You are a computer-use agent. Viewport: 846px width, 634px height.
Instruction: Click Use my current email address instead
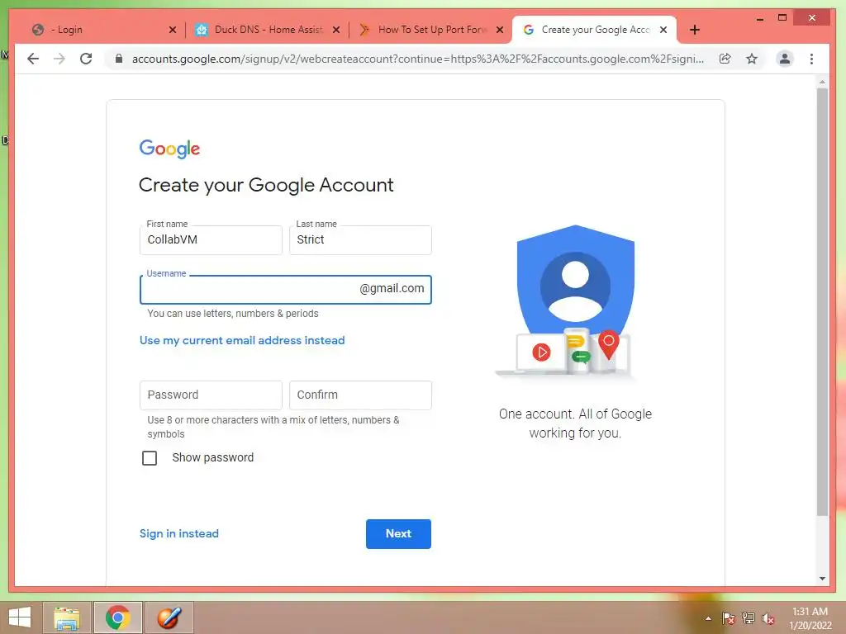(242, 340)
